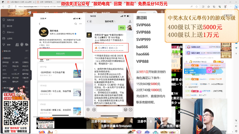The image size is (239, 134).
Task: Expand 常用分类 with the 展开 control
Action: pos(27,51)
